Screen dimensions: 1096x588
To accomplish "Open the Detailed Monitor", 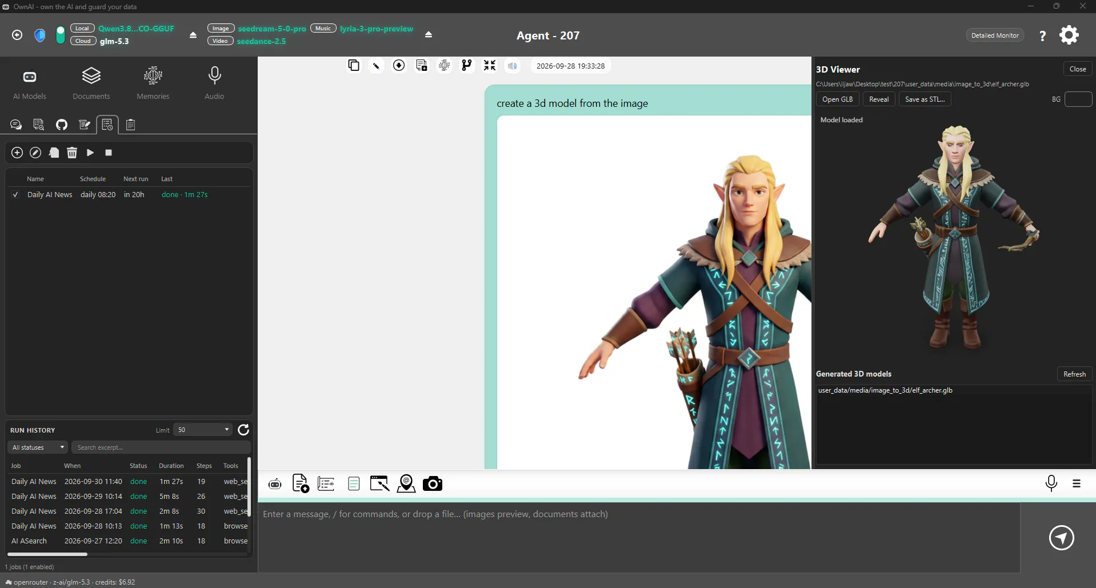I will pyautogui.click(x=995, y=35).
